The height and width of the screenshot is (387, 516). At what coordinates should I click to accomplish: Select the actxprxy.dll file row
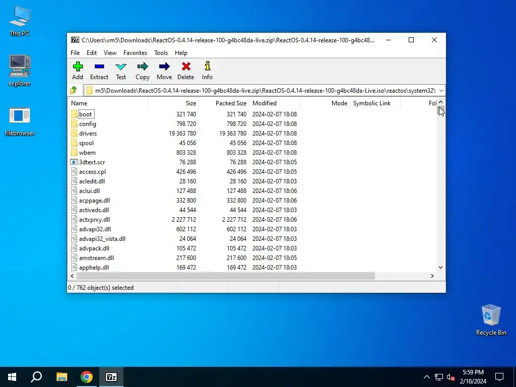(x=184, y=220)
